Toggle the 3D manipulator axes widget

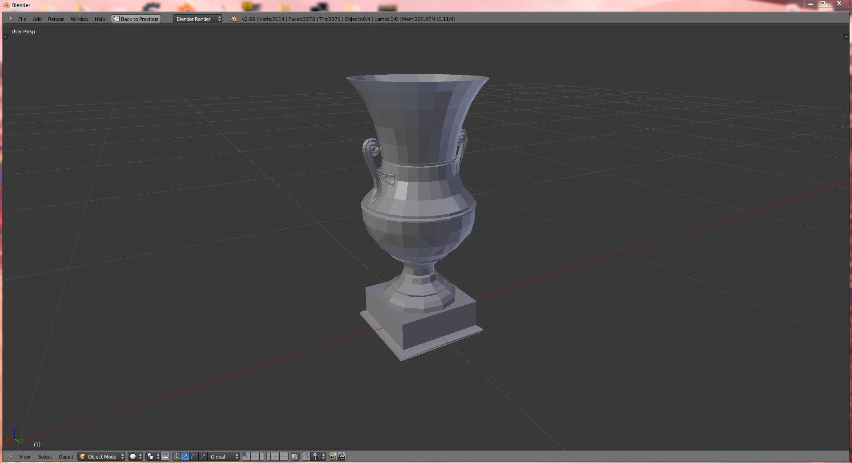pos(176,456)
